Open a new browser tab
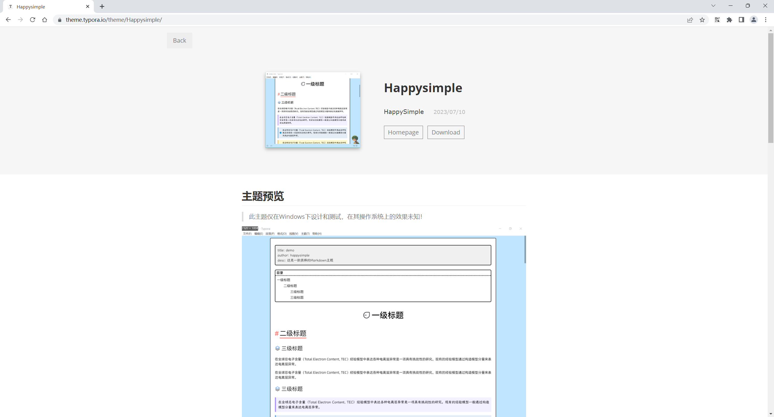This screenshot has height=417, width=774. click(102, 6)
